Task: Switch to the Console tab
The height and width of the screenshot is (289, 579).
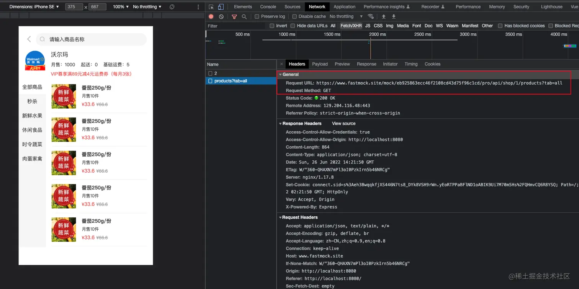Action: [268, 7]
